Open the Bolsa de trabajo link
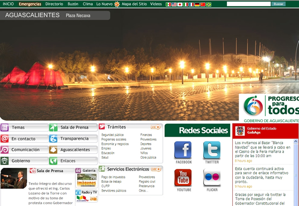Viewport: 299px width, 206px height. [x=112, y=182]
